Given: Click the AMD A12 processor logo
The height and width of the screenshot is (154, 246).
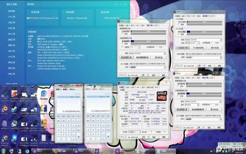Looking at the screenshot, I should [162, 96].
